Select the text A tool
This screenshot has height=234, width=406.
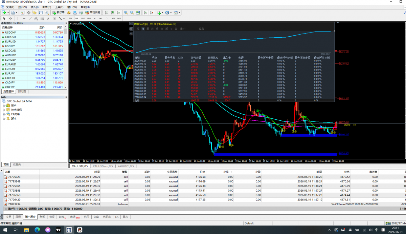[x=48, y=18]
